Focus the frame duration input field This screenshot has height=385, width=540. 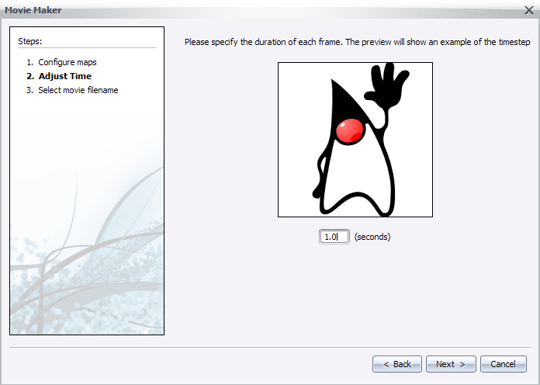(x=334, y=237)
